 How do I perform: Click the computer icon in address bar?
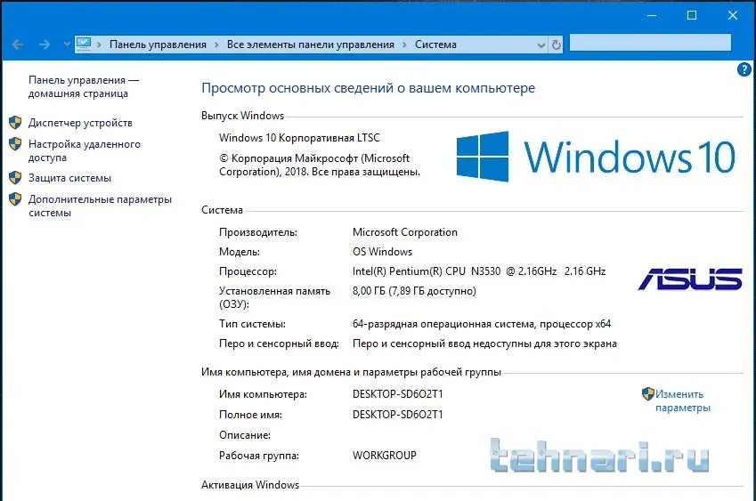84,44
